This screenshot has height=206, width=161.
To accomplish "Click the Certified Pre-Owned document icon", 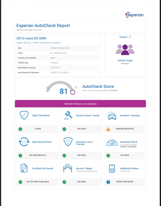I will (24, 168).
